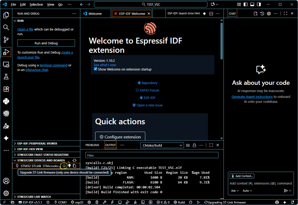Click the CMake launch play icon in status bar
298x205 pixels.
pos(198,202)
